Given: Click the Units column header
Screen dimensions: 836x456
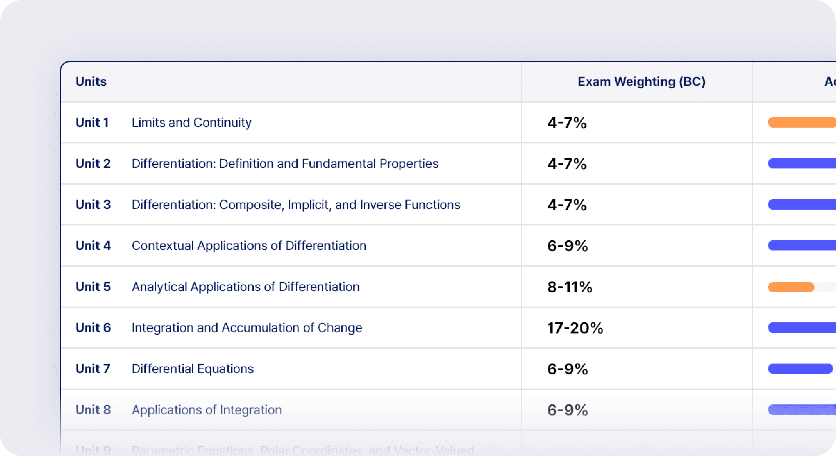Looking at the screenshot, I should click(x=91, y=81).
